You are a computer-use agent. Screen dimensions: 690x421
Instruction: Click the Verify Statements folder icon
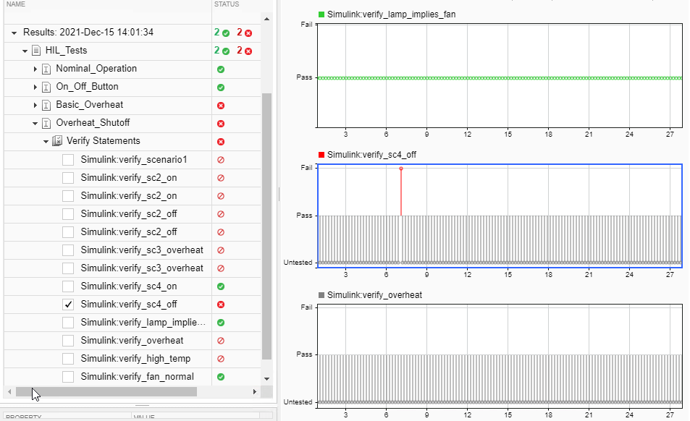(x=58, y=141)
